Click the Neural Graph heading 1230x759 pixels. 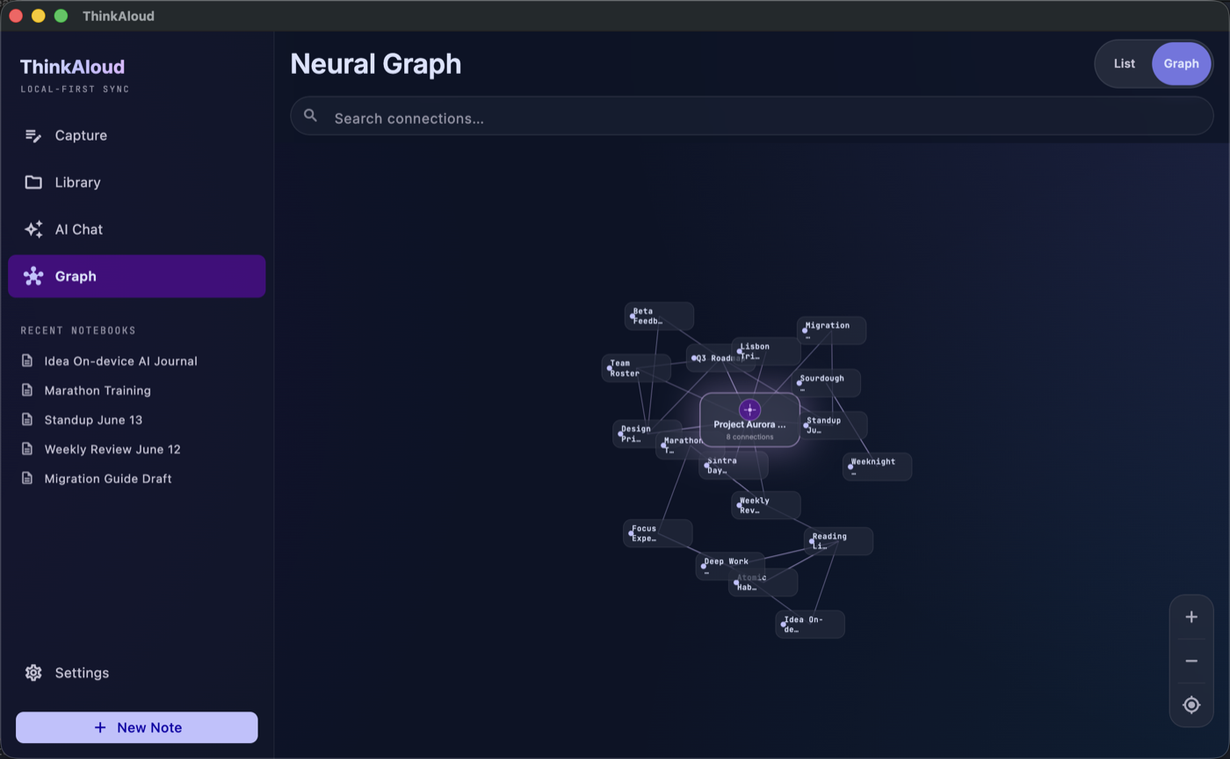click(376, 64)
